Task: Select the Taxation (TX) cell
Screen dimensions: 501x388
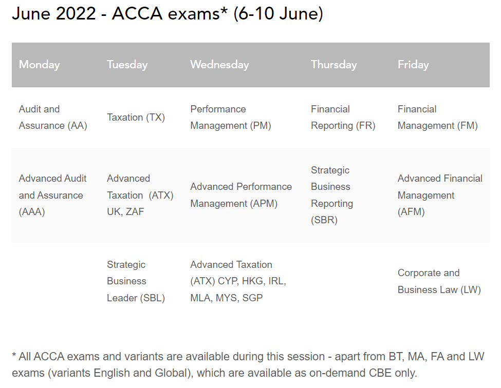Action: 136,118
